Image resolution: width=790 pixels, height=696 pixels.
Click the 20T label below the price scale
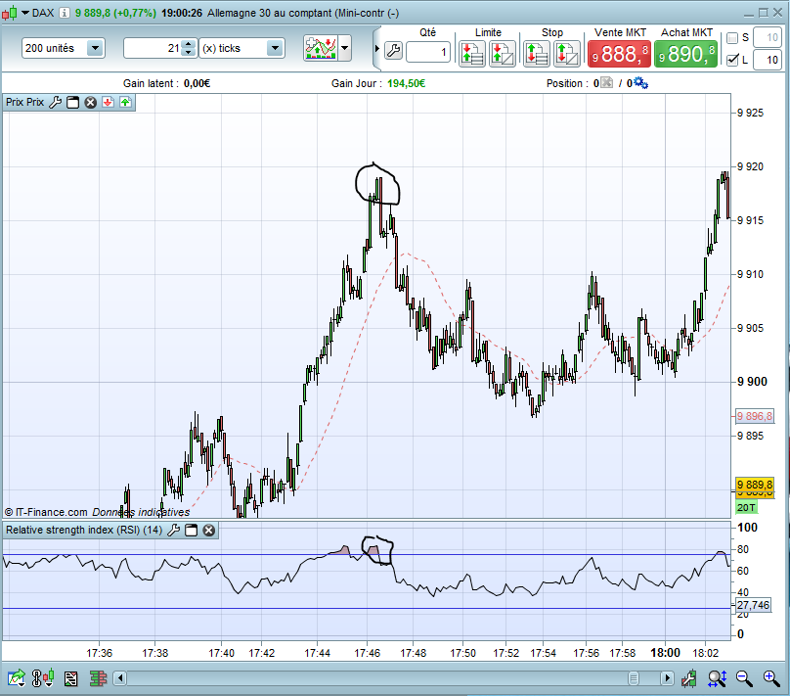pyautogui.click(x=747, y=507)
